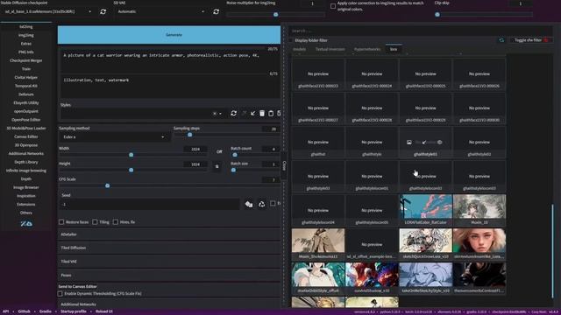This screenshot has height=315, width=561.
Task: Open the OpenPose Editor tab
Action: tap(26, 120)
